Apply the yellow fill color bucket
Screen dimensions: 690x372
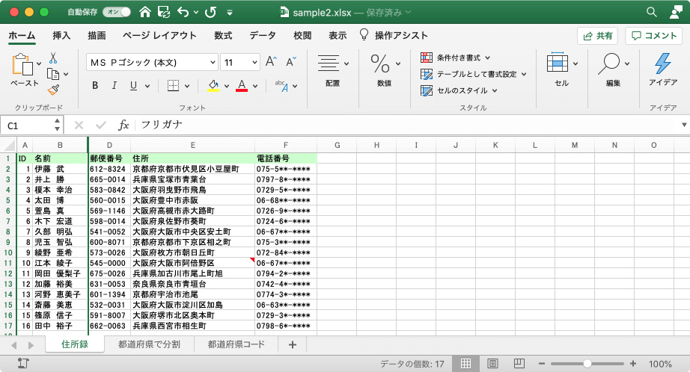point(213,86)
